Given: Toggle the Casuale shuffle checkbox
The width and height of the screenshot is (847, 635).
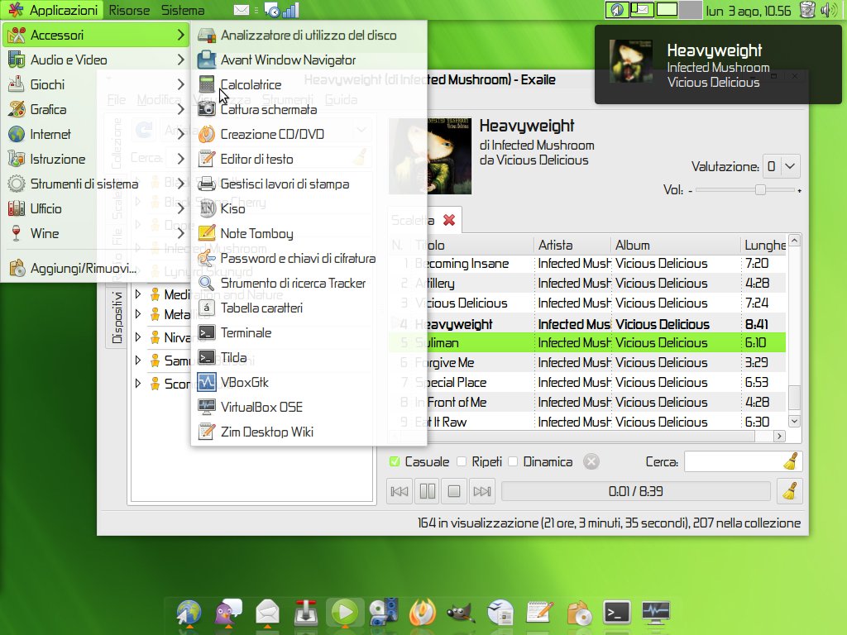Looking at the screenshot, I should click(x=395, y=461).
